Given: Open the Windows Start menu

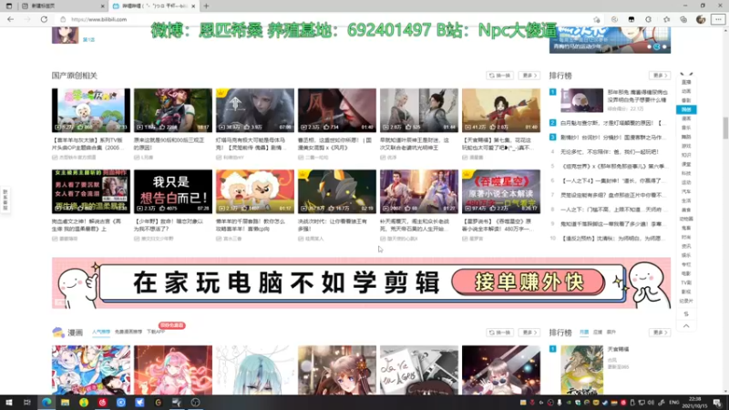Looking at the screenshot, I should pyautogui.click(x=8, y=403).
